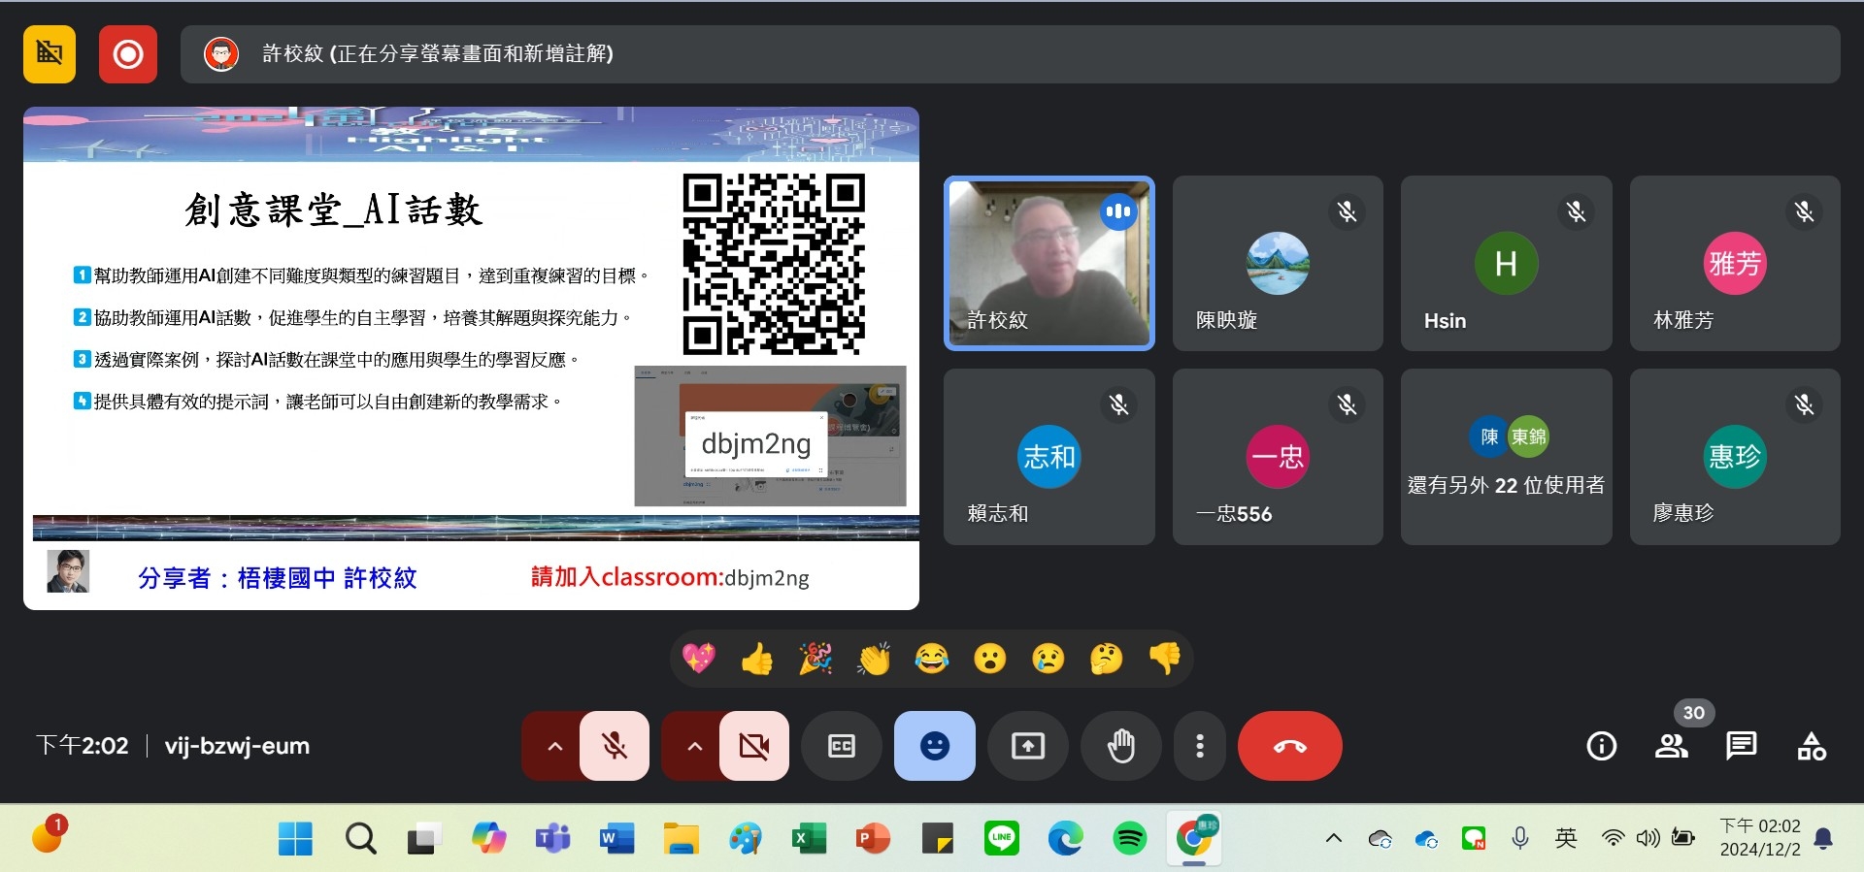
Task: Turn on closed captions
Action: 841,746
